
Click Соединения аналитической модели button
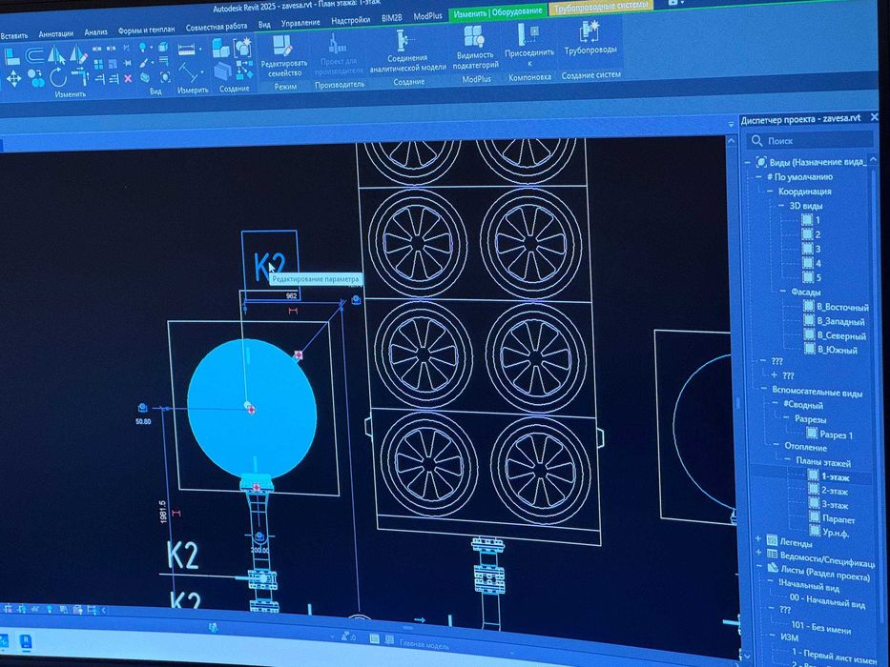pos(407,51)
